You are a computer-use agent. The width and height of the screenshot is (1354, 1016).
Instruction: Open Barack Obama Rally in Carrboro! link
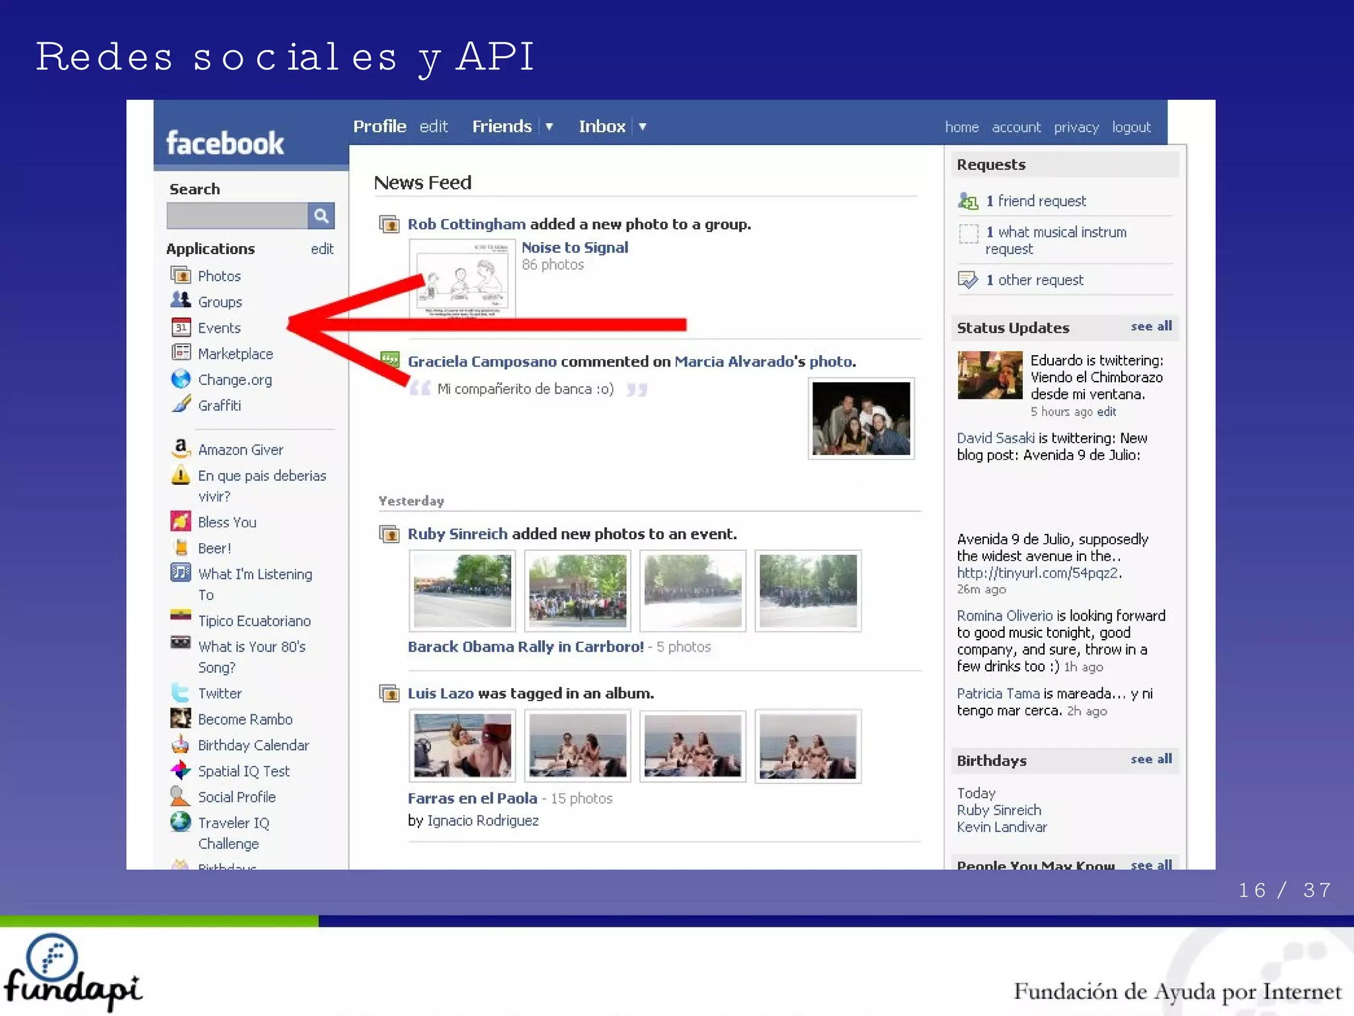coord(526,646)
